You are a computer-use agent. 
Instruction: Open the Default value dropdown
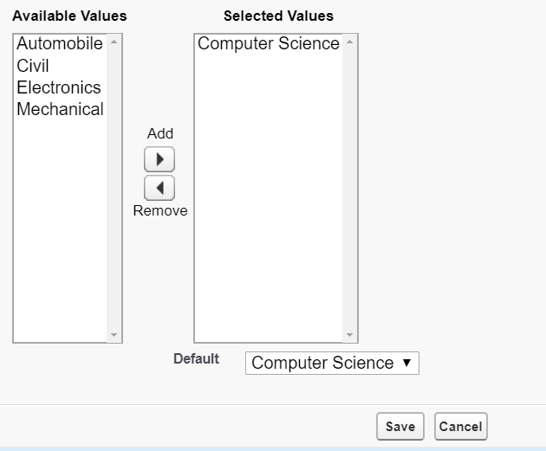(332, 363)
